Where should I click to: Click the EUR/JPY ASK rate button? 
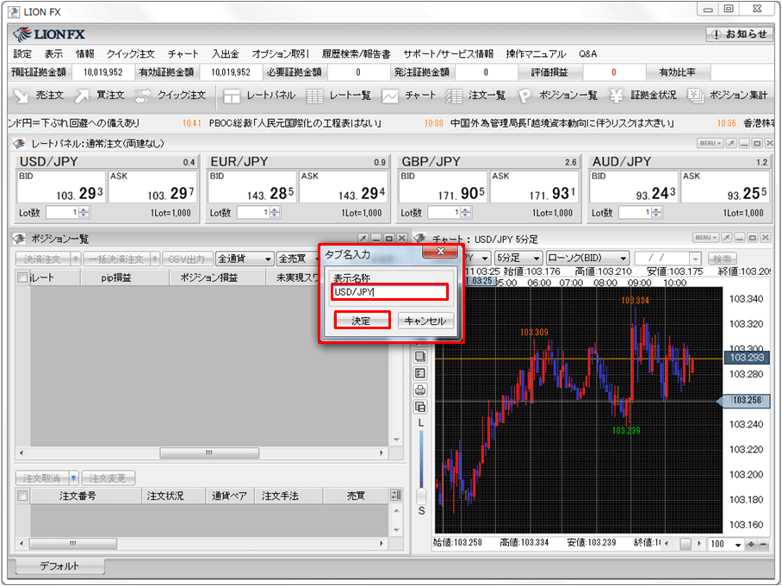point(344,187)
